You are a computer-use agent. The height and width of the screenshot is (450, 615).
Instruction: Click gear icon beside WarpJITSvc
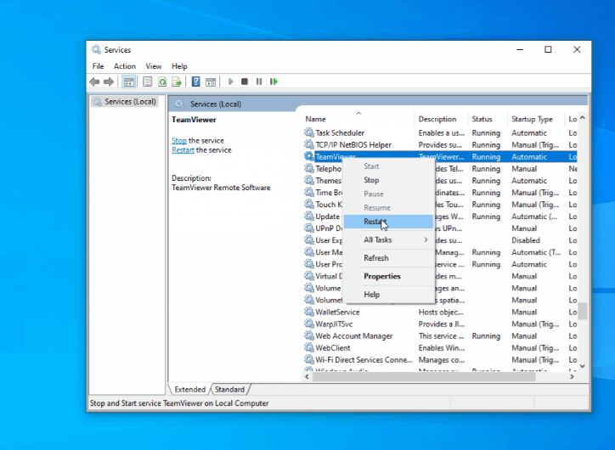pos(309,323)
